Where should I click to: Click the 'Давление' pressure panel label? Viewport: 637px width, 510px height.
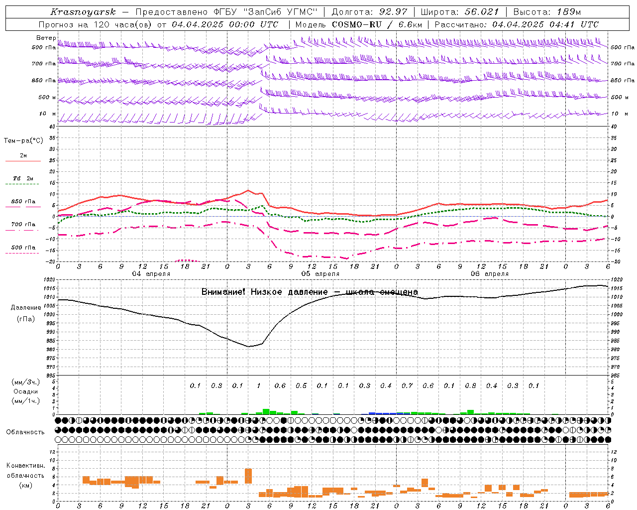(x=26, y=308)
